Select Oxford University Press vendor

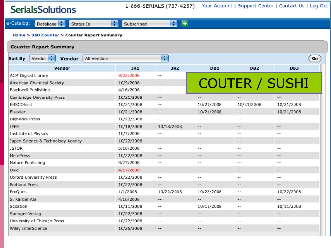coord(33,177)
